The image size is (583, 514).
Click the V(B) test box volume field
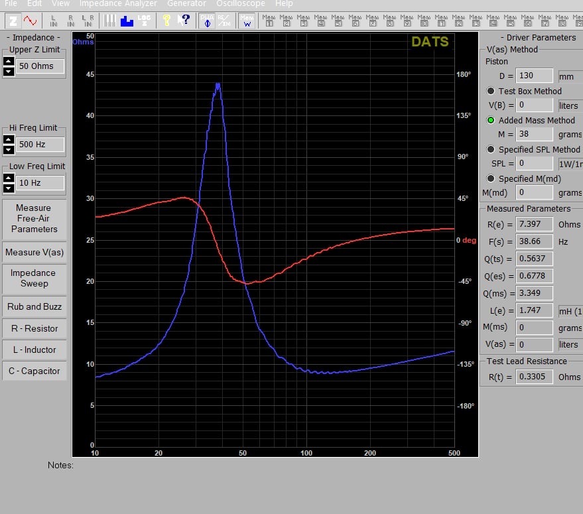pyautogui.click(x=535, y=105)
